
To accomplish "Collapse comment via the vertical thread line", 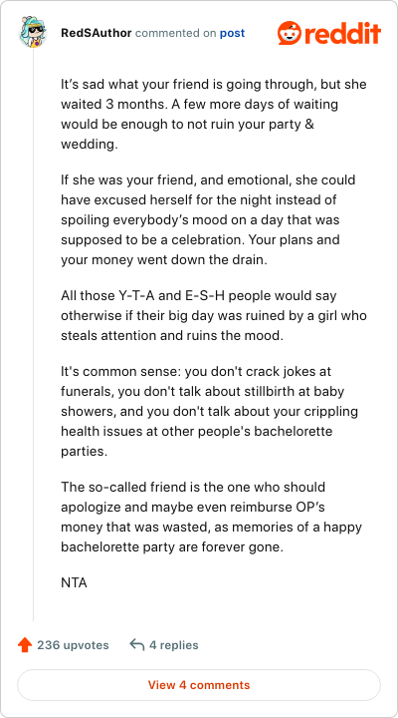I will (x=34, y=334).
